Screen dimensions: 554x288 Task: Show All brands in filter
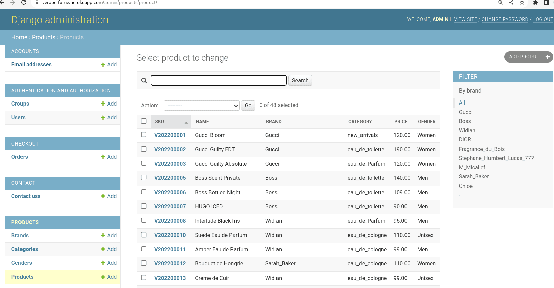pos(462,103)
